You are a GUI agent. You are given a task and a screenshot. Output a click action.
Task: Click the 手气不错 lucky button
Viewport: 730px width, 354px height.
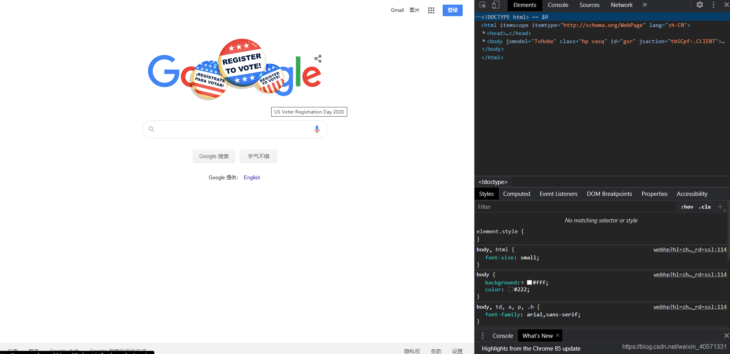[x=258, y=156]
